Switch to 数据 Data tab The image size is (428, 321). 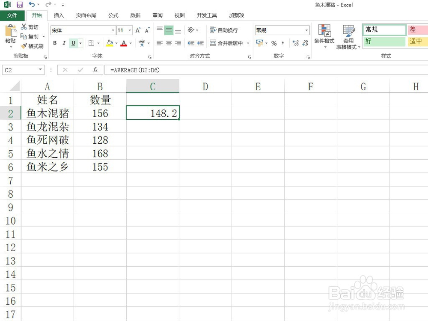135,15
